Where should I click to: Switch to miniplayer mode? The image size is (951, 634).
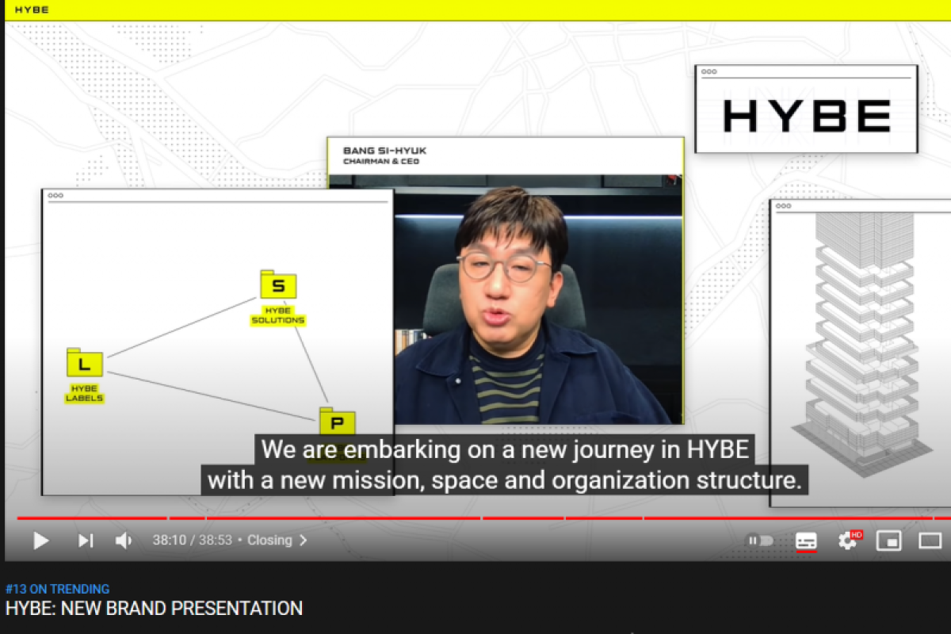pyautogui.click(x=888, y=540)
